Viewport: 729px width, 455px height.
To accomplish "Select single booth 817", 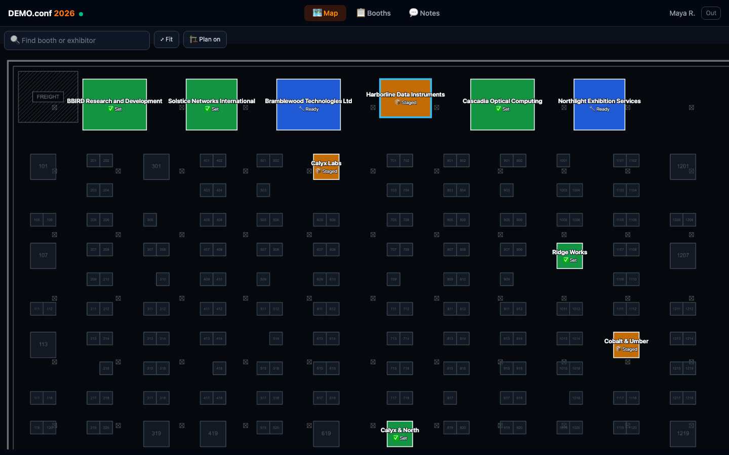I will [x=450, y=398].
